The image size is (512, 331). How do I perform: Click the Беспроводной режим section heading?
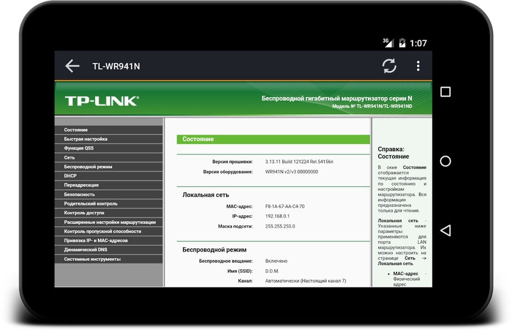tap(214, 250)
